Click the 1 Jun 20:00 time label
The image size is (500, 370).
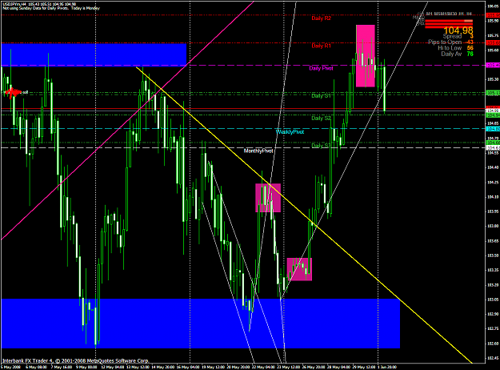[x=387, y=367]
